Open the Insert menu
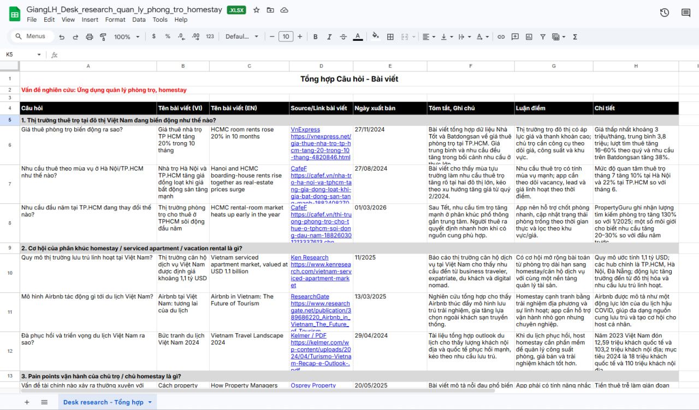The width and height of the screenshot is (699, 410). point(90,20)
